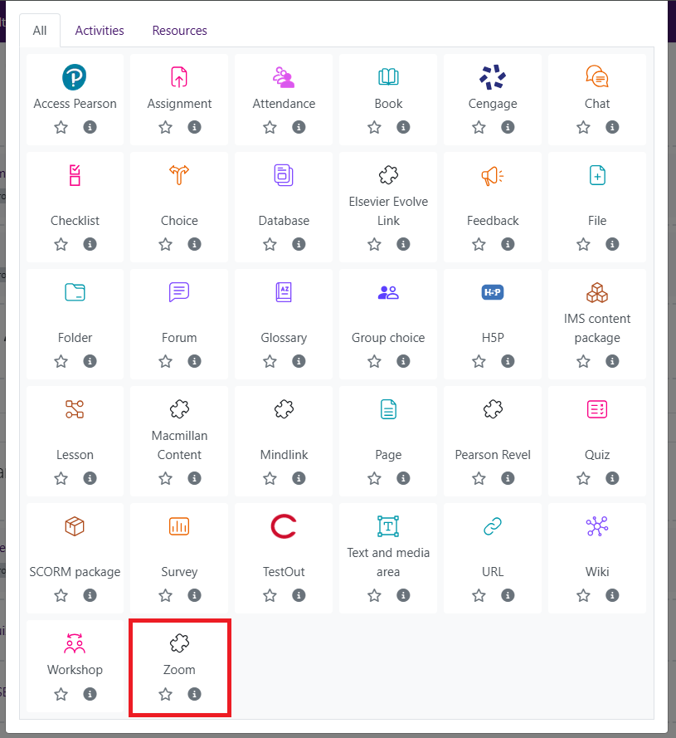Image resolution: width=676 pixels, height=738 pixels.
Task: Click the SCORM package label
Action: (x=75, y=572)
